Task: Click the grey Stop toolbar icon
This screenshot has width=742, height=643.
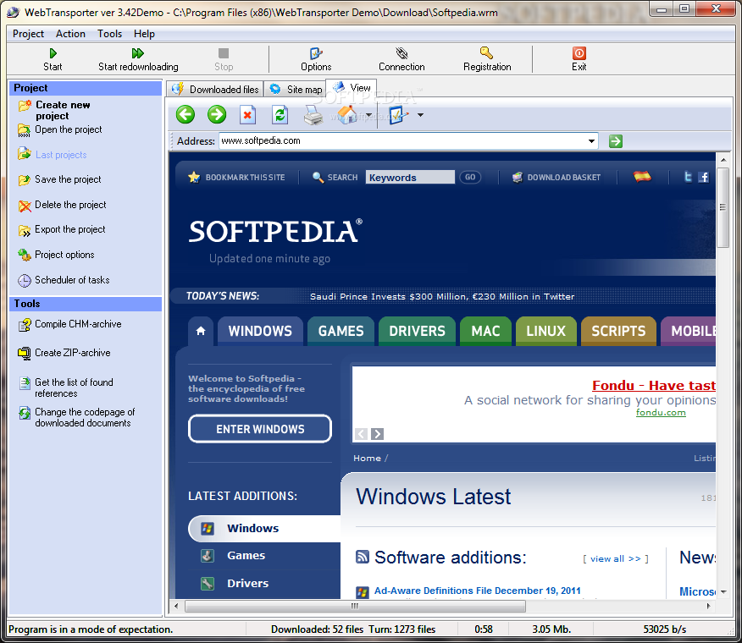Action: coord(224,53)
